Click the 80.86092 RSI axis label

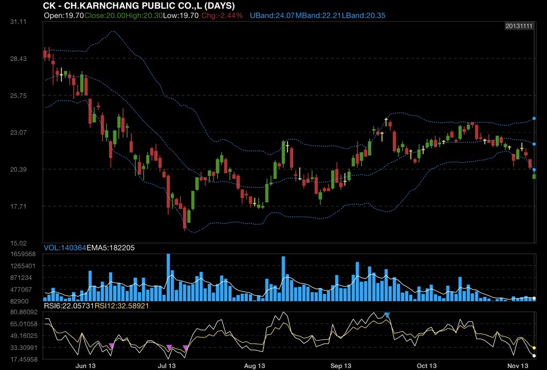(x=24, y=312)
